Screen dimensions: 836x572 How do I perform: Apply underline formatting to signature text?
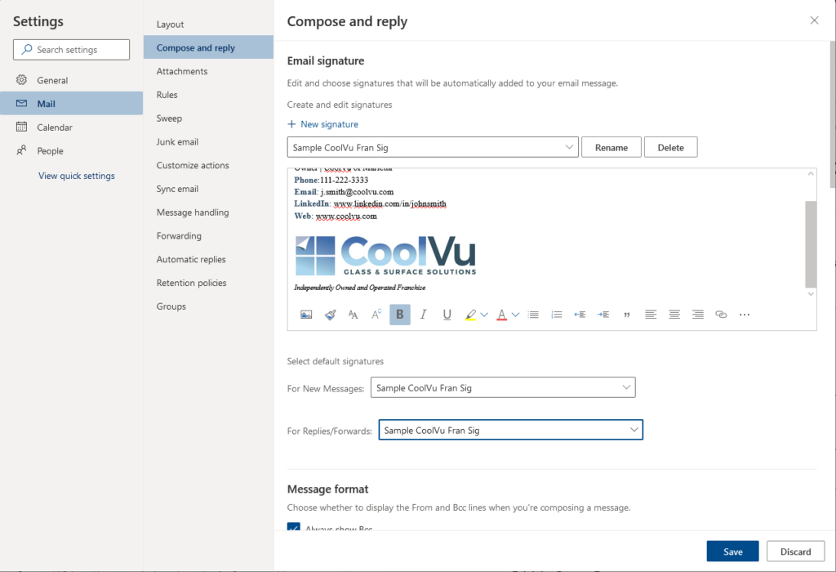(447, 315)
